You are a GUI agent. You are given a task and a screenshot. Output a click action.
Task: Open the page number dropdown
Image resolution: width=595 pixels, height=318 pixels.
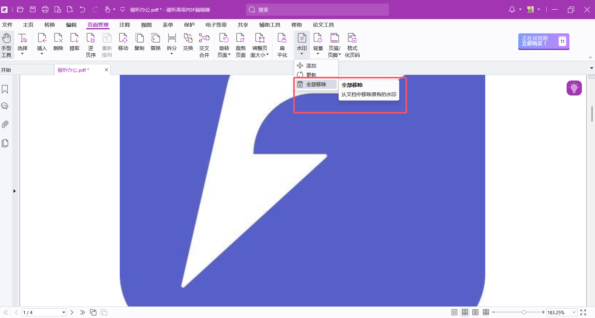pyautogui.click(x=64, y=312)
